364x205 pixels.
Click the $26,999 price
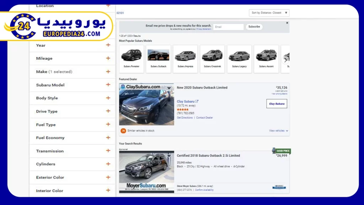point(282,156)
